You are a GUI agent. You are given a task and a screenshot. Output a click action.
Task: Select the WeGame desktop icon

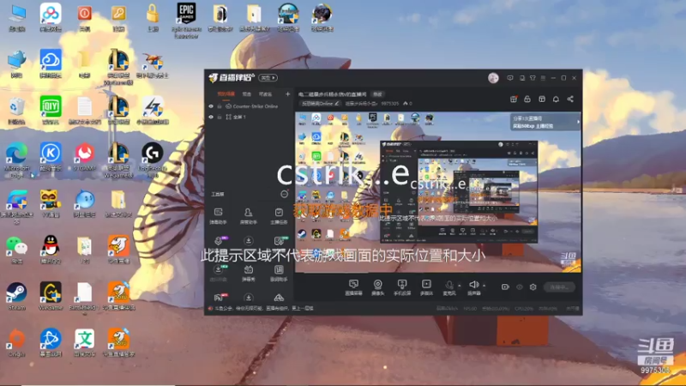click(x=51, y=296)
